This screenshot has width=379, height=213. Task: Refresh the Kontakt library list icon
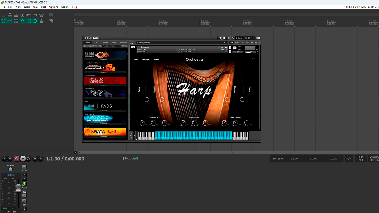point(85,46)
